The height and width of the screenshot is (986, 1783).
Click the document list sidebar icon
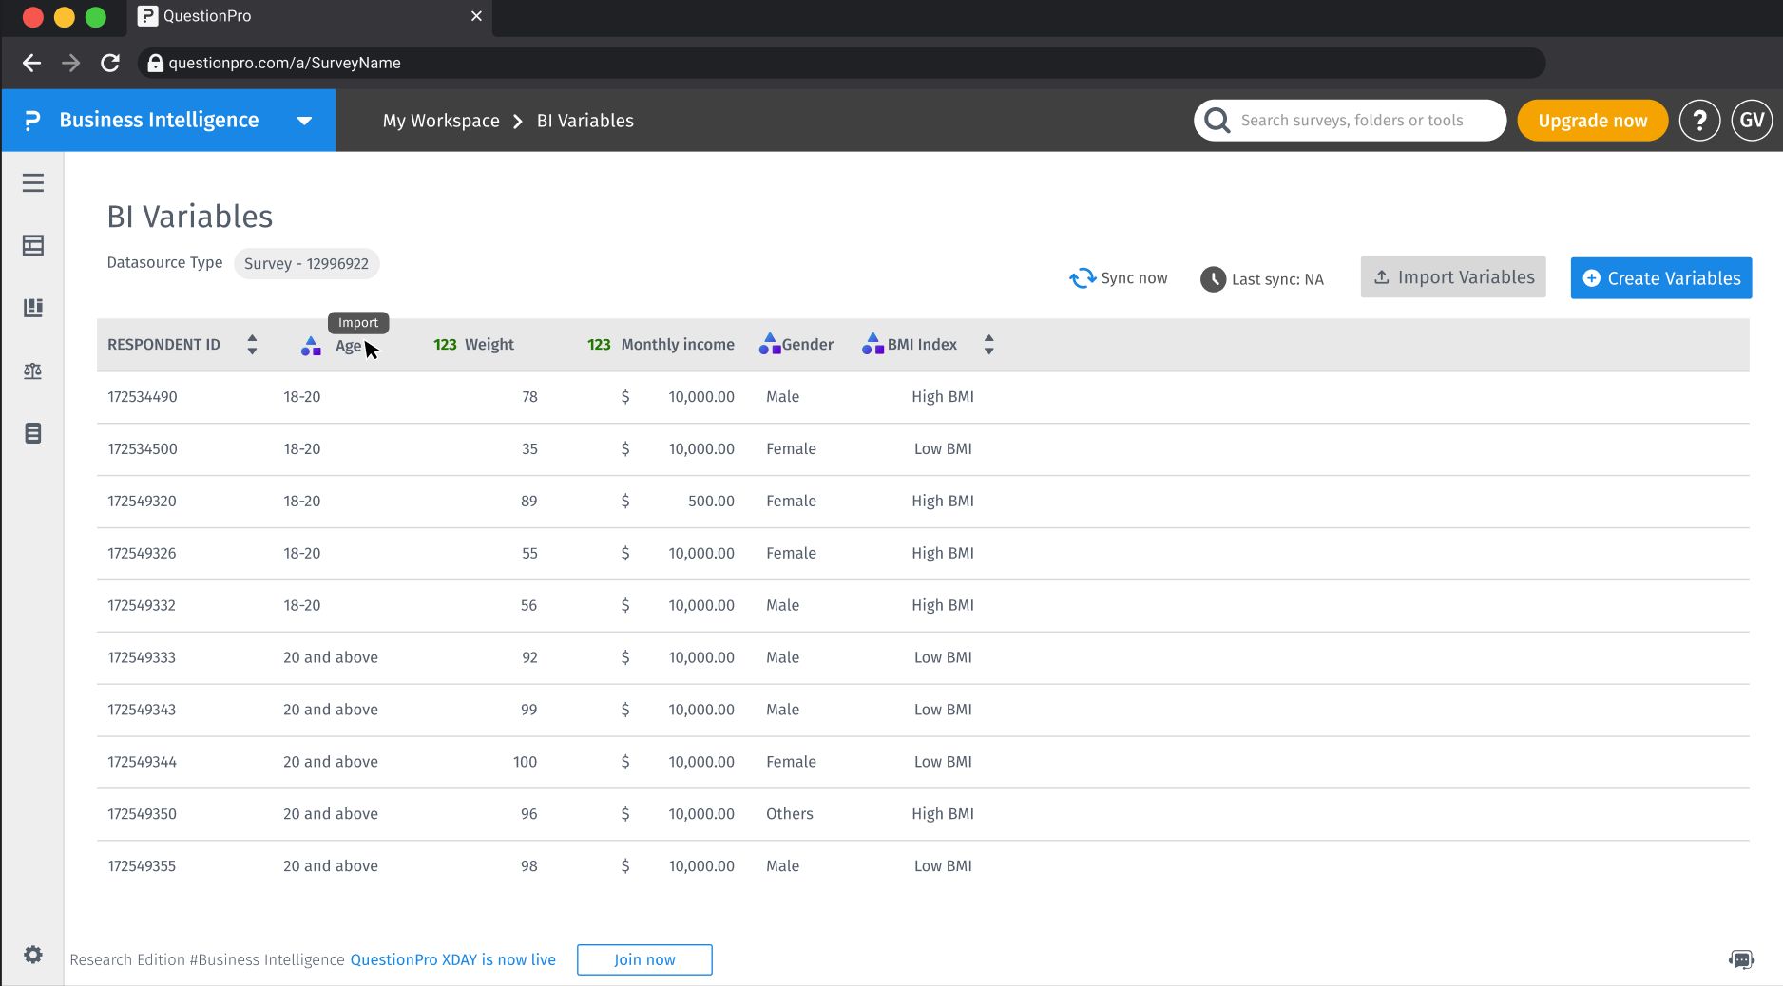(x=33, y=434)
